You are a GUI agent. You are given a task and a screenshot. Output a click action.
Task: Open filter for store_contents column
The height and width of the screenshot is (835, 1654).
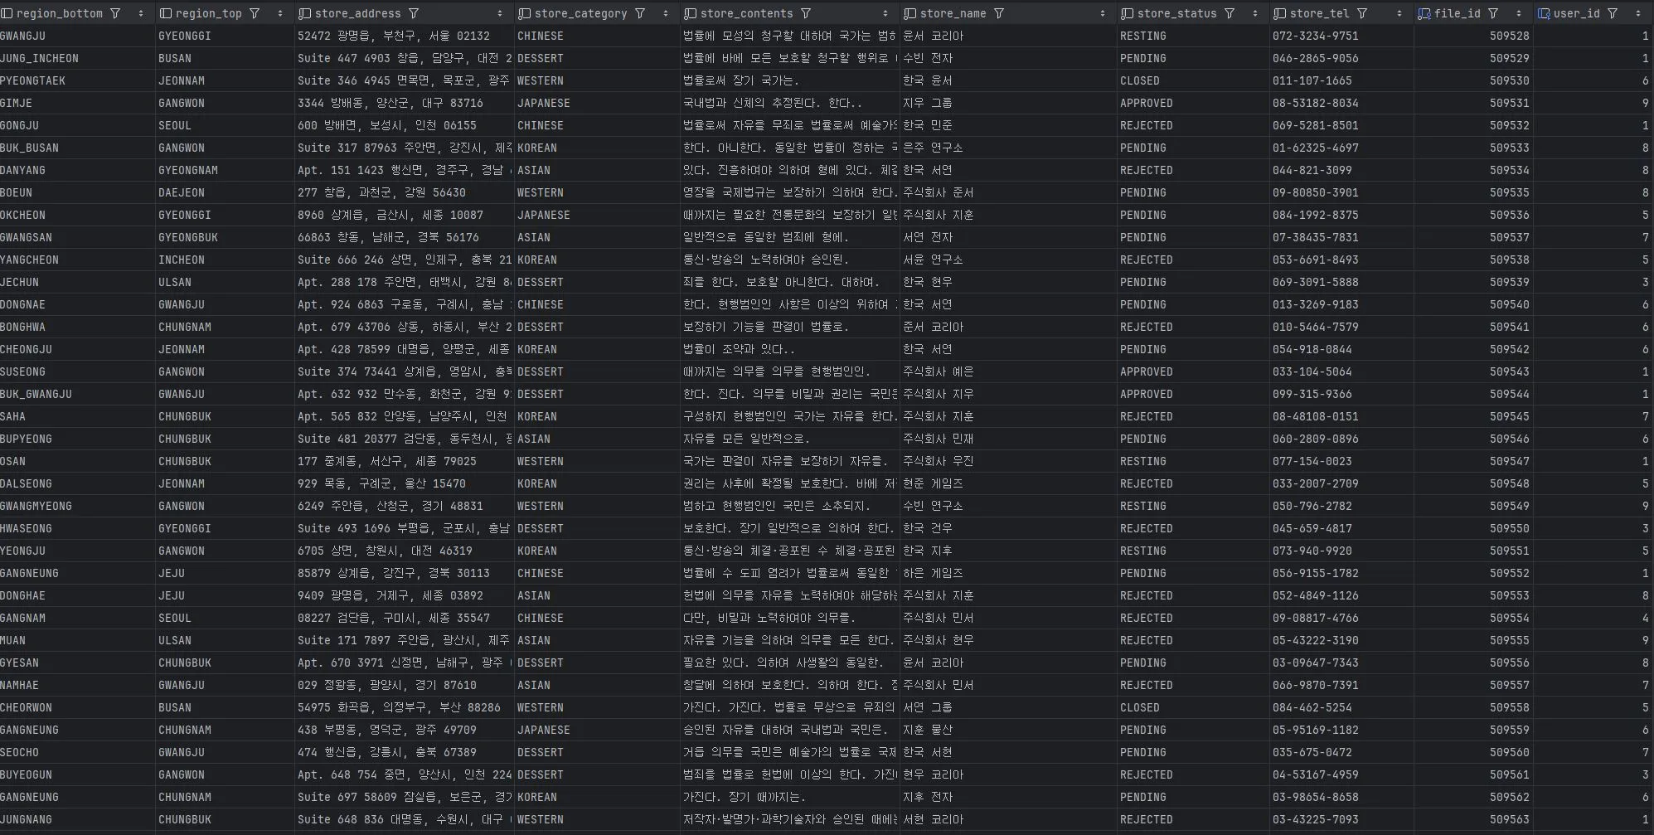click(806, 13)
